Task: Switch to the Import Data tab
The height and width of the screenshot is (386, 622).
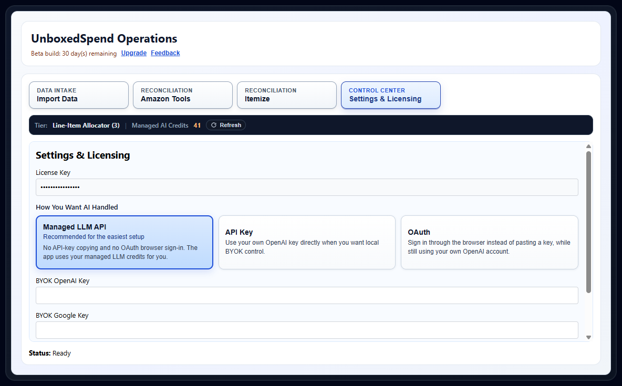Action: click(x=78, y=95)
